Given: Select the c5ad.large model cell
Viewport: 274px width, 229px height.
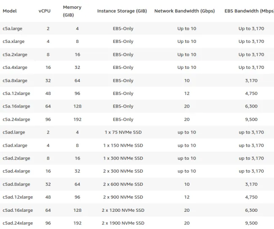Looking at the screenshot, I should 14,132.
